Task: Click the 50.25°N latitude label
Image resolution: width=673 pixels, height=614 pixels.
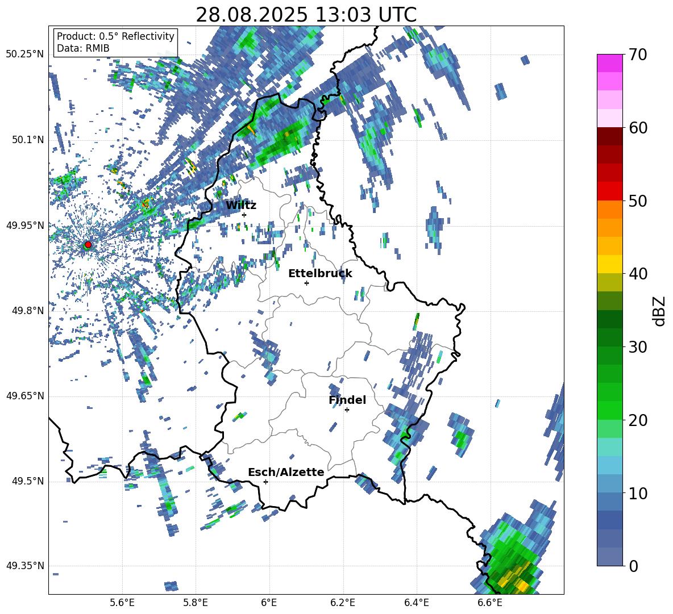Action: point(25,55)
